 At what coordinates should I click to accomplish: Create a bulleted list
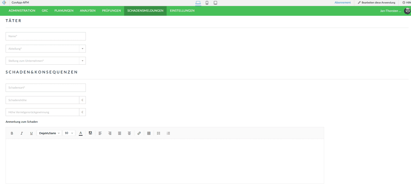[158, 133]
